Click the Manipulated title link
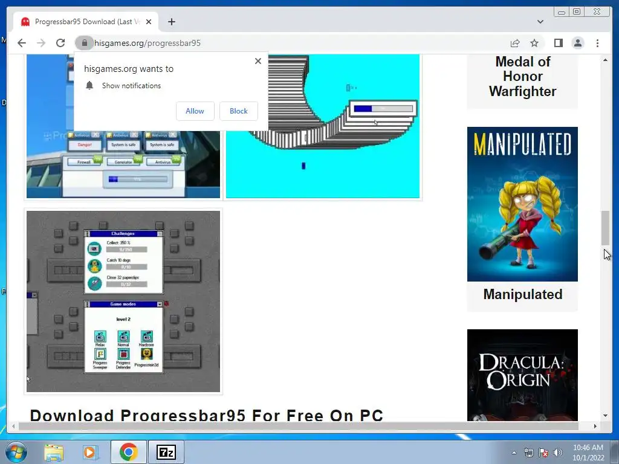 523,294
